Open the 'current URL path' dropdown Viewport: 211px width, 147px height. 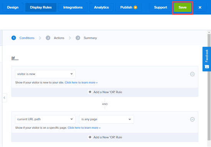coord(45,119)
